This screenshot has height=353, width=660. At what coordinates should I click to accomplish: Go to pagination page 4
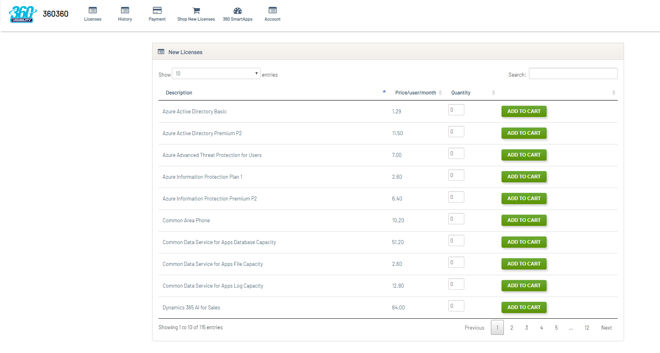(541, 328)
